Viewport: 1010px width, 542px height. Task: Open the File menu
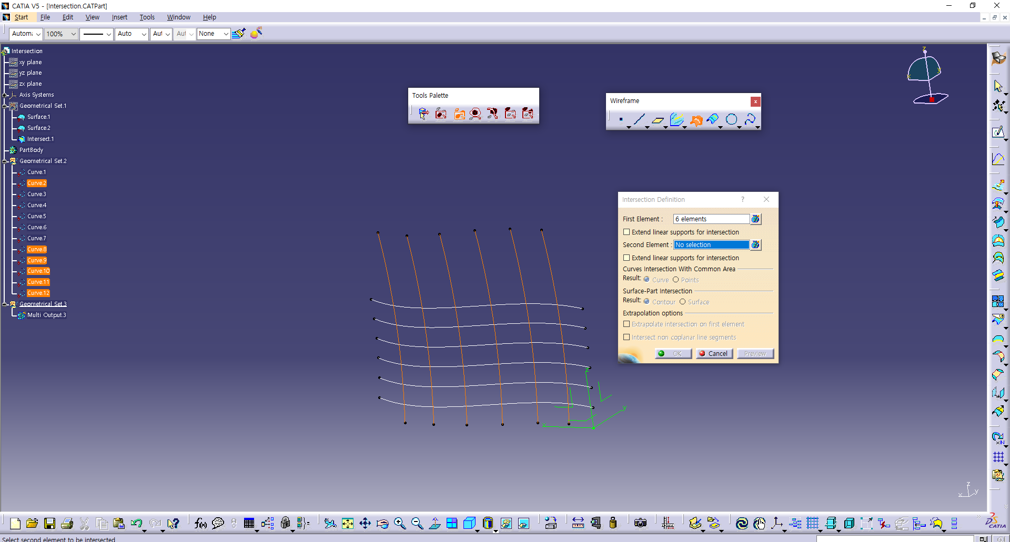[45, 17]
